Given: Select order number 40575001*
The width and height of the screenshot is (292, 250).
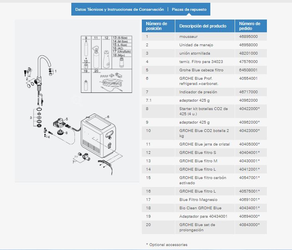Looking at the screenshot, I should coord(249,191).
